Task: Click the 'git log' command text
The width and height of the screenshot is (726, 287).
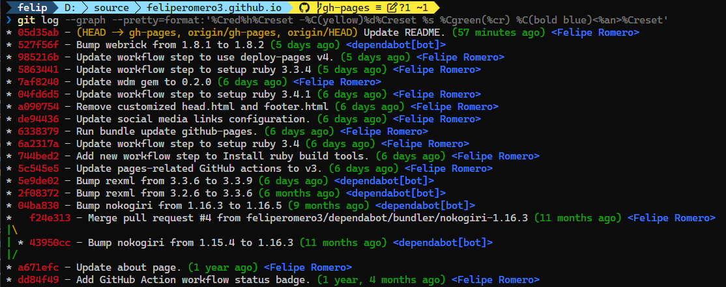Action: click(38, 20)
